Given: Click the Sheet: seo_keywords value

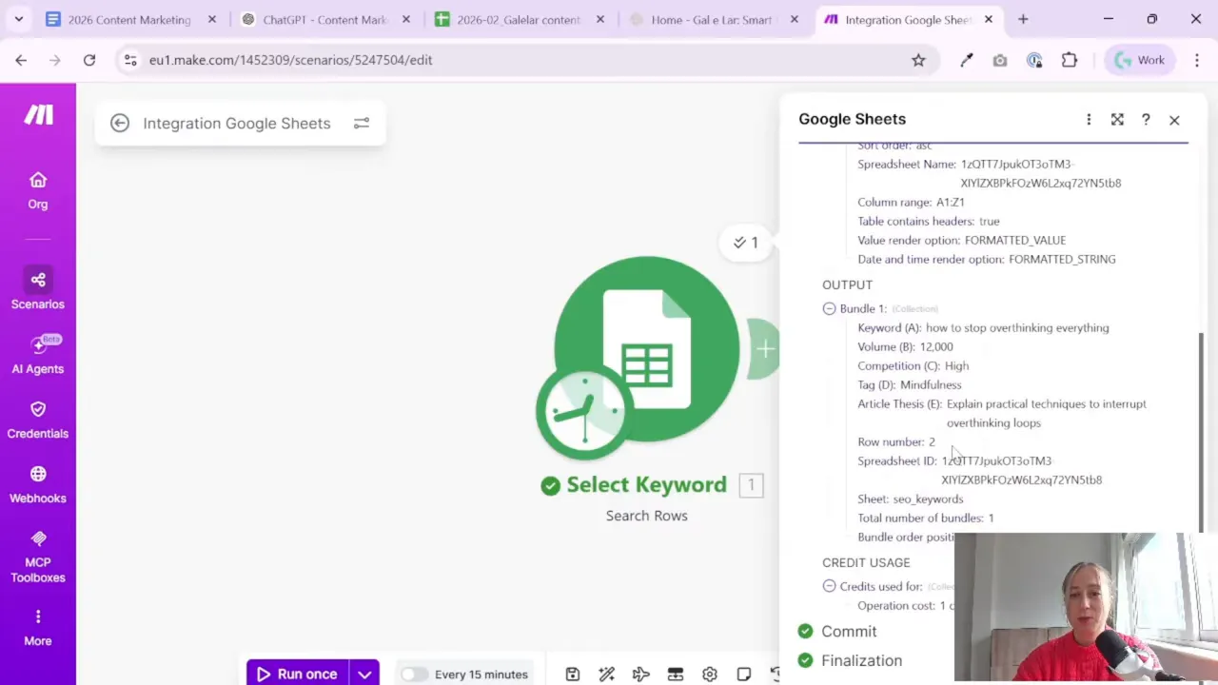Looking at the screenshot, I should coord(928,499).
